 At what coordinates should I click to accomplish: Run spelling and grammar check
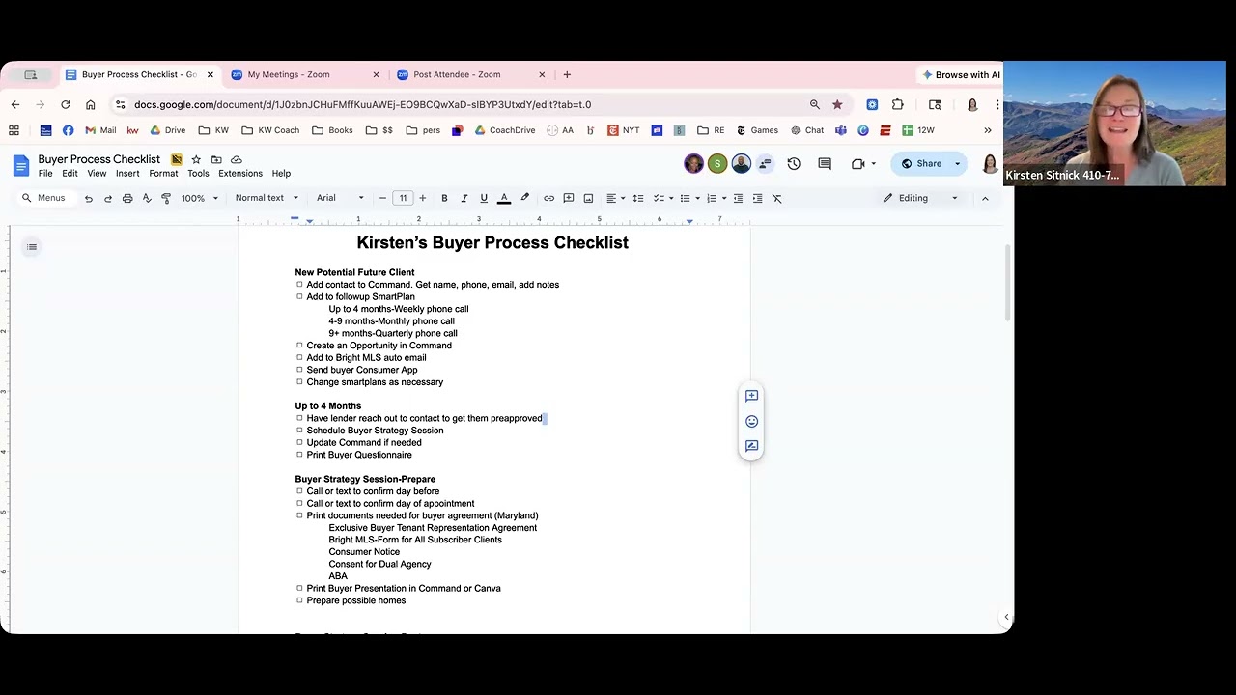tap(147, 198)
